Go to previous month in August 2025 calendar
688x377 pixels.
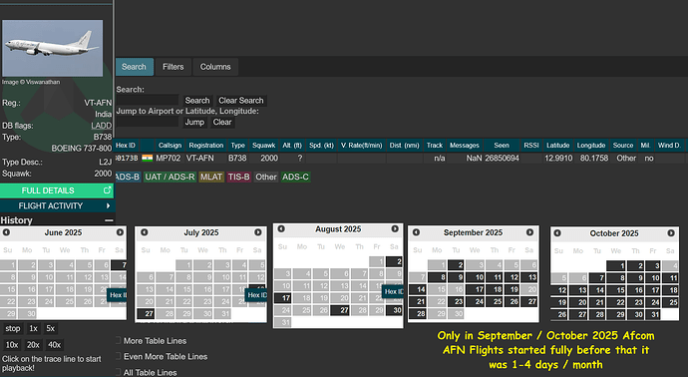tap(281, 228)
